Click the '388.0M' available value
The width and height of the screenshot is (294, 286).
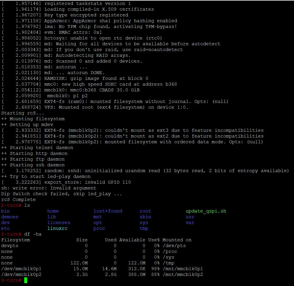pyautogui.click(x=137, y=274)
